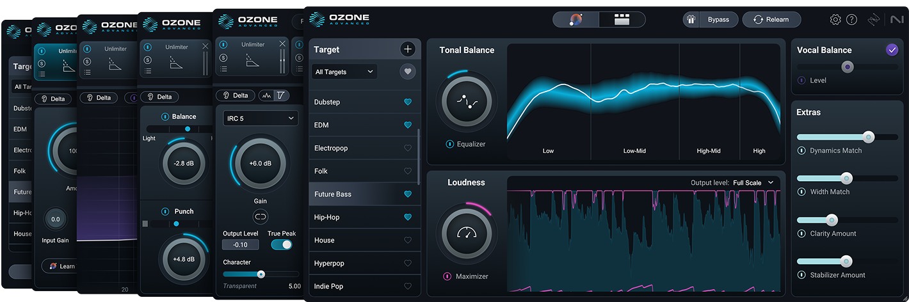Favorite the House target heart

[408, 240]
